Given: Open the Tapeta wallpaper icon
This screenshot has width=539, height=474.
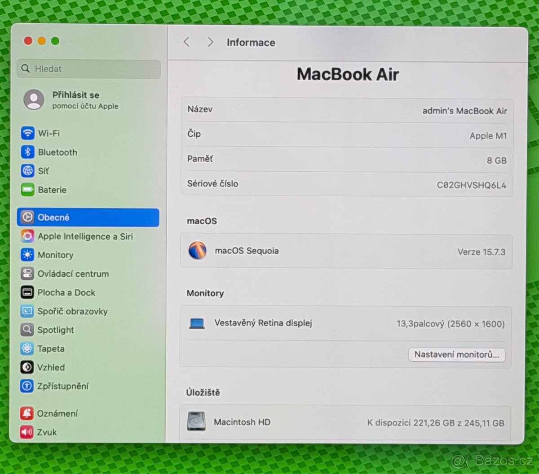Looking at the screenshot, I should (x=27, y=348).
